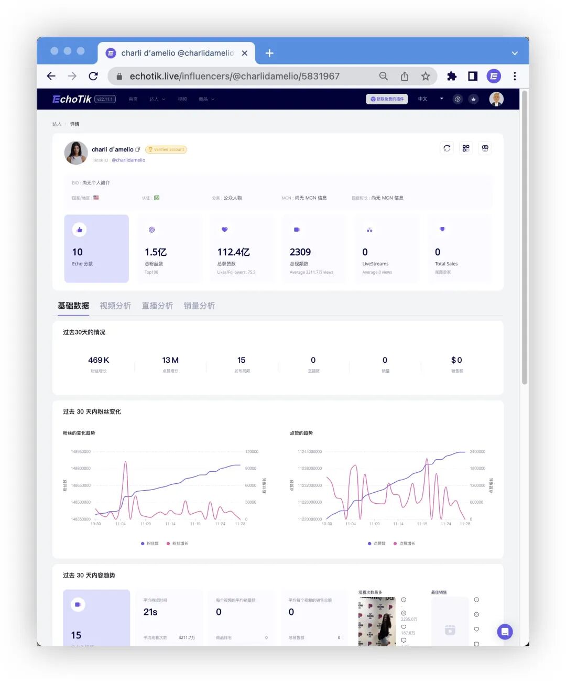Open the Chrome three-dot menu
566x683 pixels.
click(515, 76)
